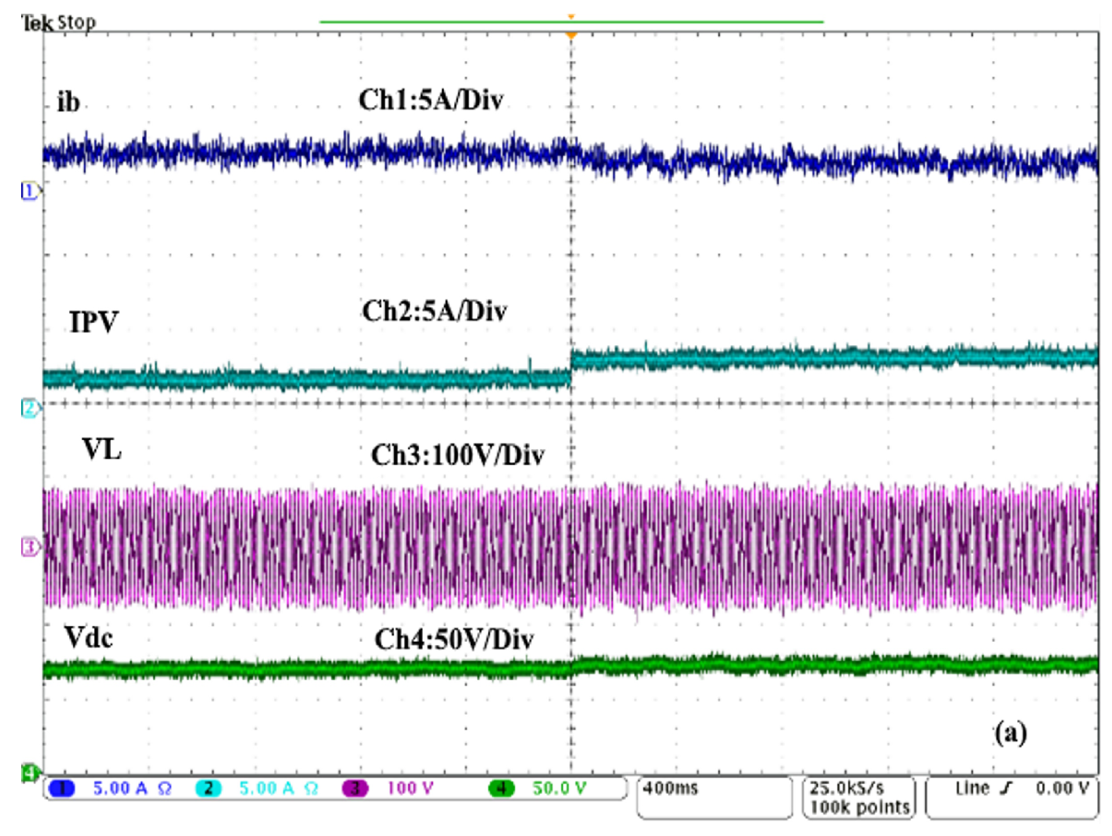Screen dimensions: 1112x836
Task: Click the 100k points record length readout
Action: tap(859, 807)
